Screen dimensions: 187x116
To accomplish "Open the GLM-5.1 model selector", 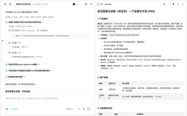I will click(x=70, y=109).
